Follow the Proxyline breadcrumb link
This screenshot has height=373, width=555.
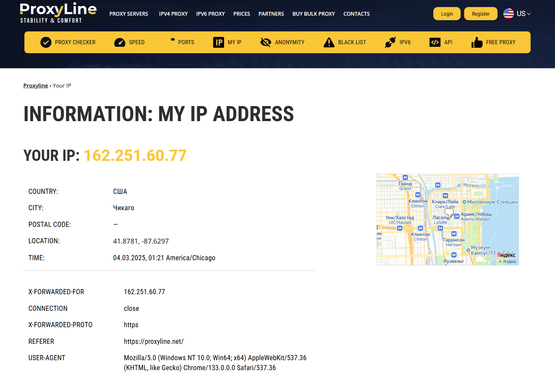tap(36, 86)
